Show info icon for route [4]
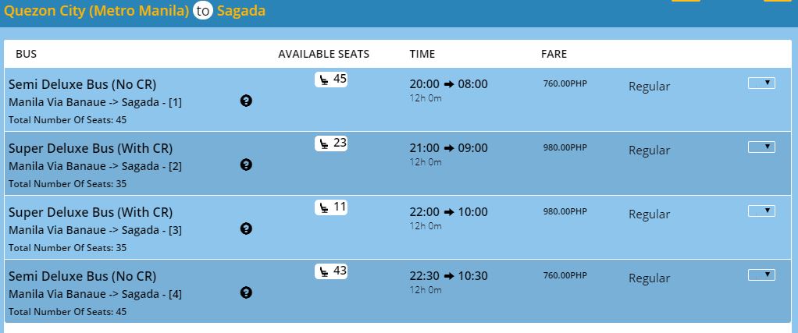Image resolution: width=798 pixels, height=333 pixels. (246, 292)
